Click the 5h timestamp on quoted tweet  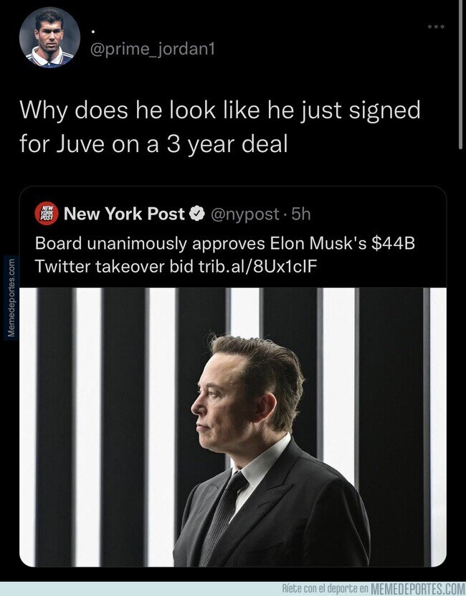click(x=298, y=213)
